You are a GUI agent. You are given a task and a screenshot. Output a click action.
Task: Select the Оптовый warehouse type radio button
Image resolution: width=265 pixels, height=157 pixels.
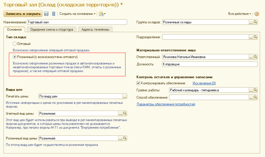pyautogui.click(x=15, y=43)
